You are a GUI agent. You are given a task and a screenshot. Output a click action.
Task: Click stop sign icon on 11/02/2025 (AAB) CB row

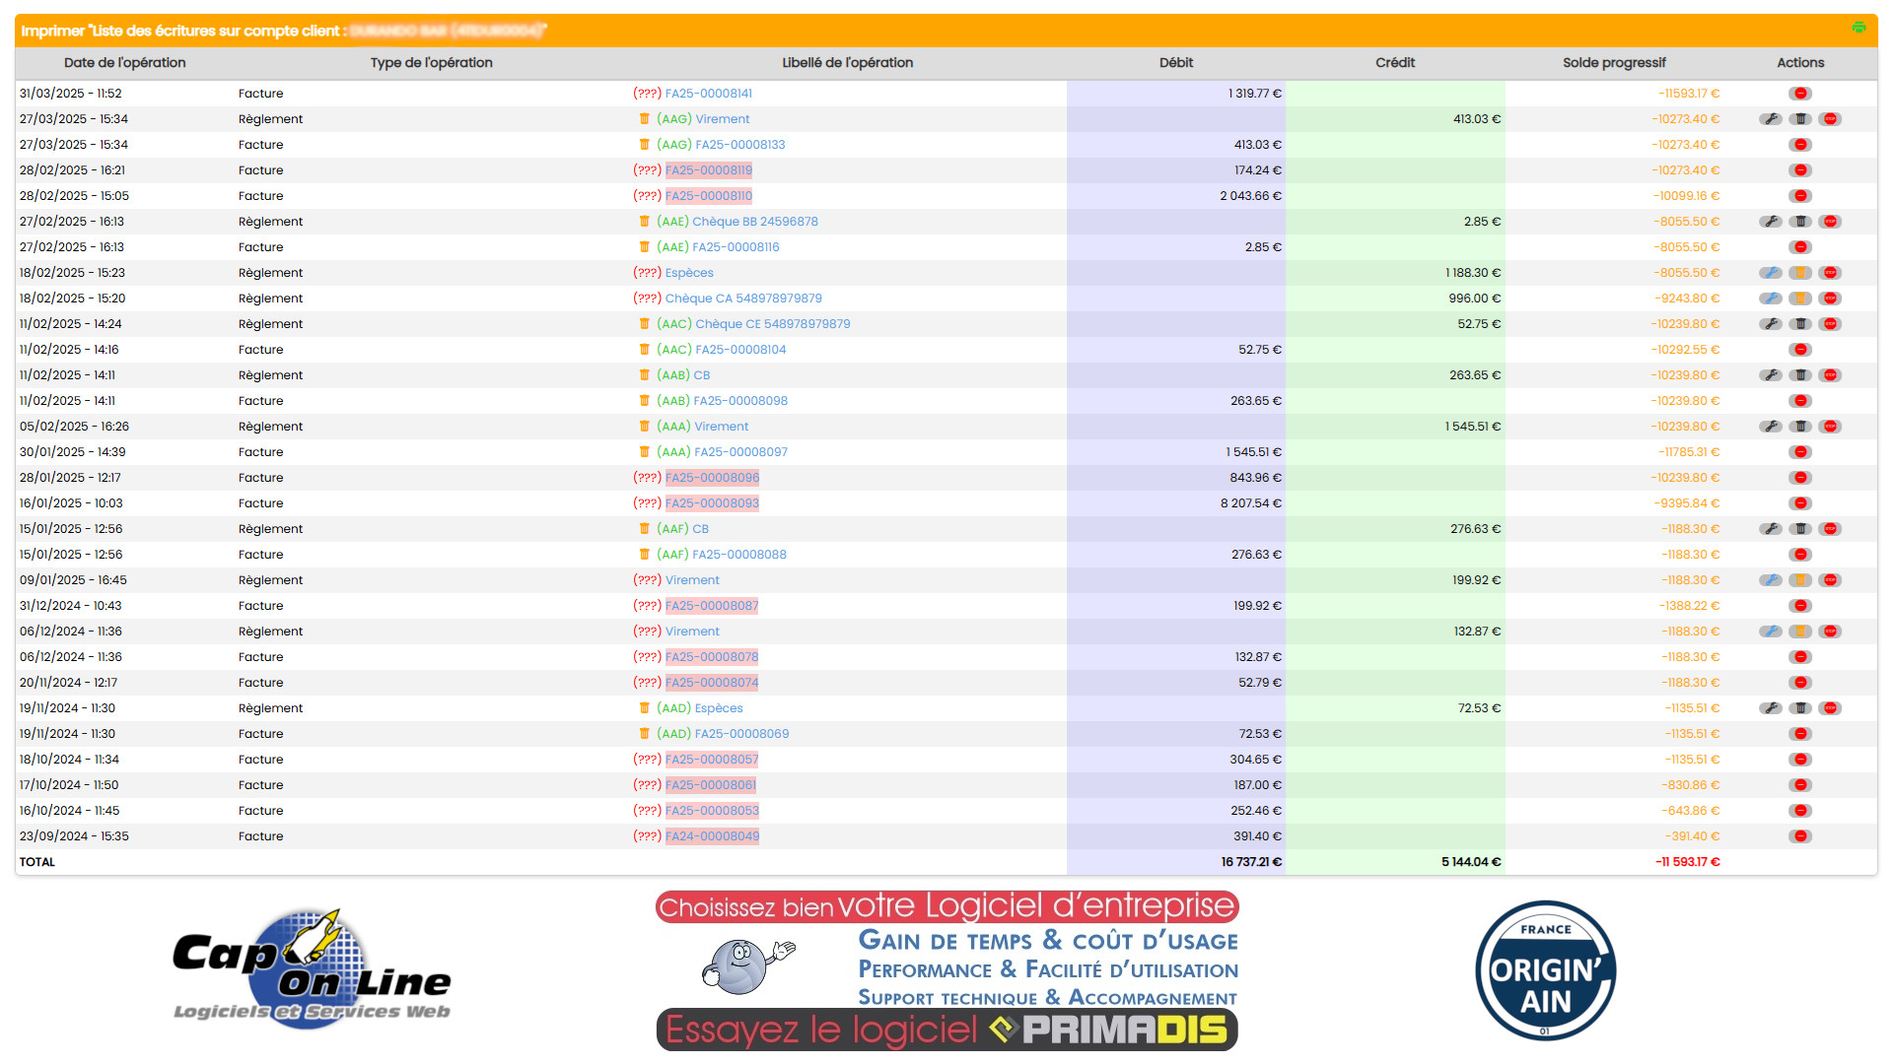click(x=1831, y=375)
